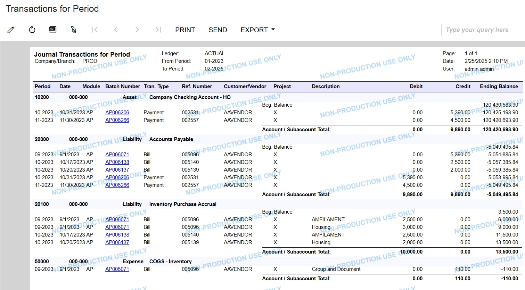Focus the 'Type your query here' search box
The width and height of the screenshot is (525, 290).
pyautogui.click(x=483, y=30)
